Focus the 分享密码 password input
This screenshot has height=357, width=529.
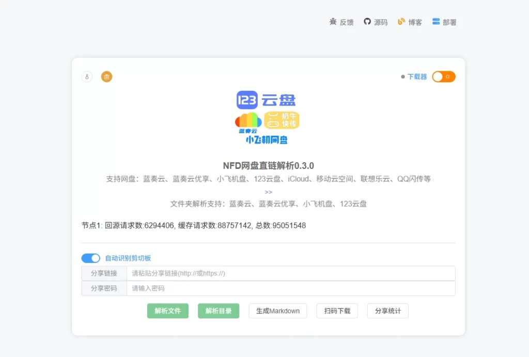coord(291,288)
